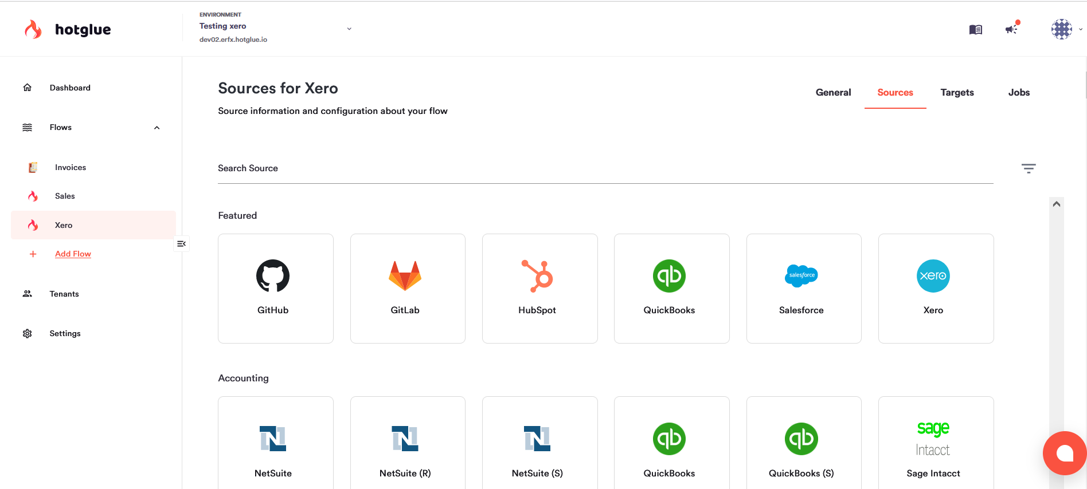1087x489 pixels.
Task: Expand the avatar dropdown arrow
Action: [x=1080, y=29]
